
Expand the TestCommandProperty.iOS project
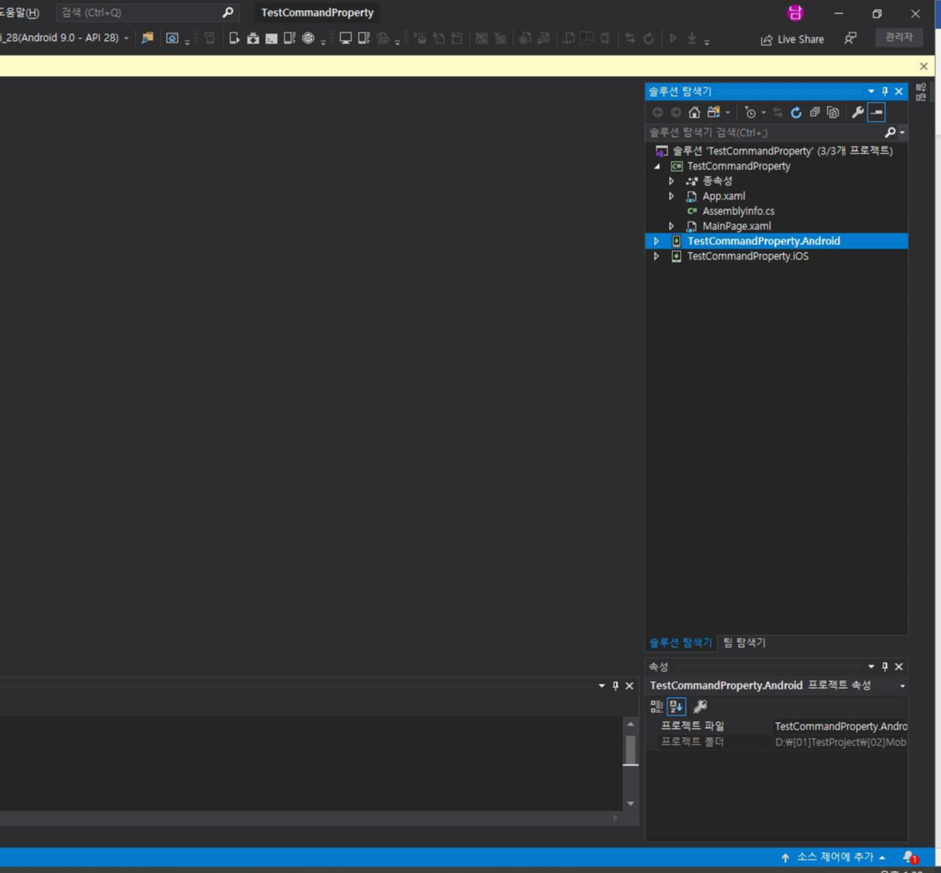coord(656,256)
